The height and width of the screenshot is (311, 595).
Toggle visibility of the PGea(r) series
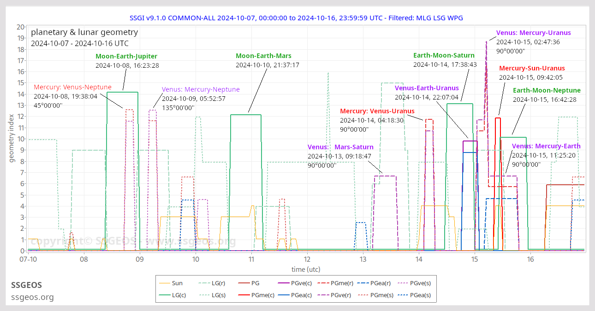point(364,283)
